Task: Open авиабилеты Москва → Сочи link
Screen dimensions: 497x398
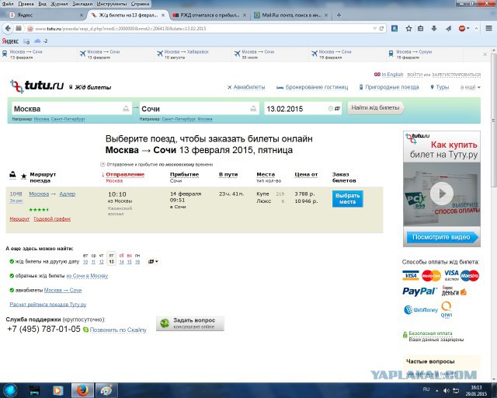Action: click(x=63, y=290)
